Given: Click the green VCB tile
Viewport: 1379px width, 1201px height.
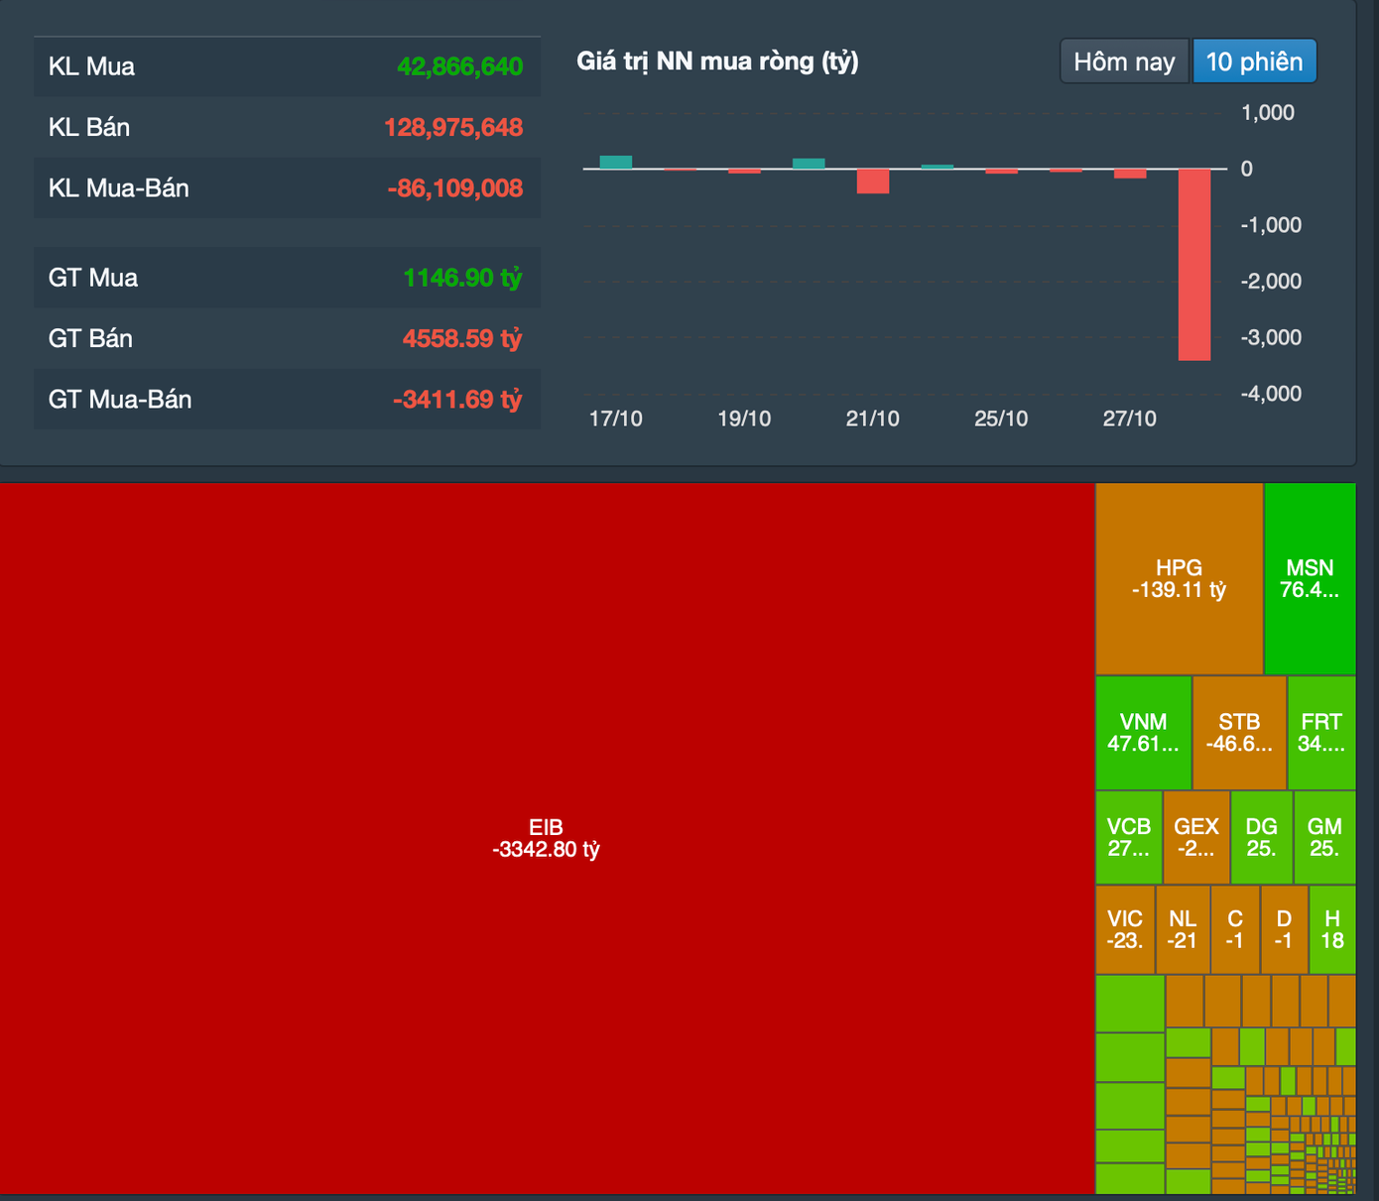Looking at the screenshot, I should point(1129,837).
